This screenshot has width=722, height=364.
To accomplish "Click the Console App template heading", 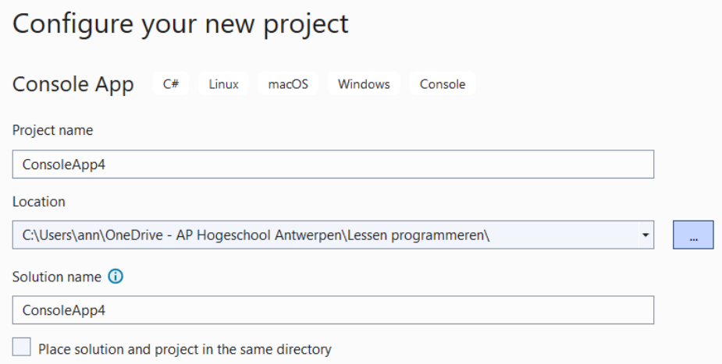I will click(73, 84).
